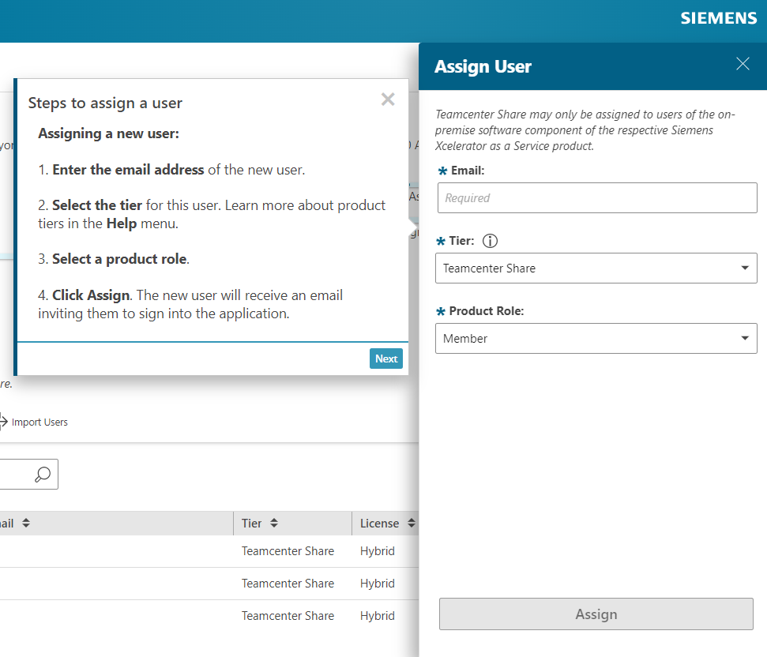Click into the required Email input field
Screen dimensions: 767x657
(596, 197)
